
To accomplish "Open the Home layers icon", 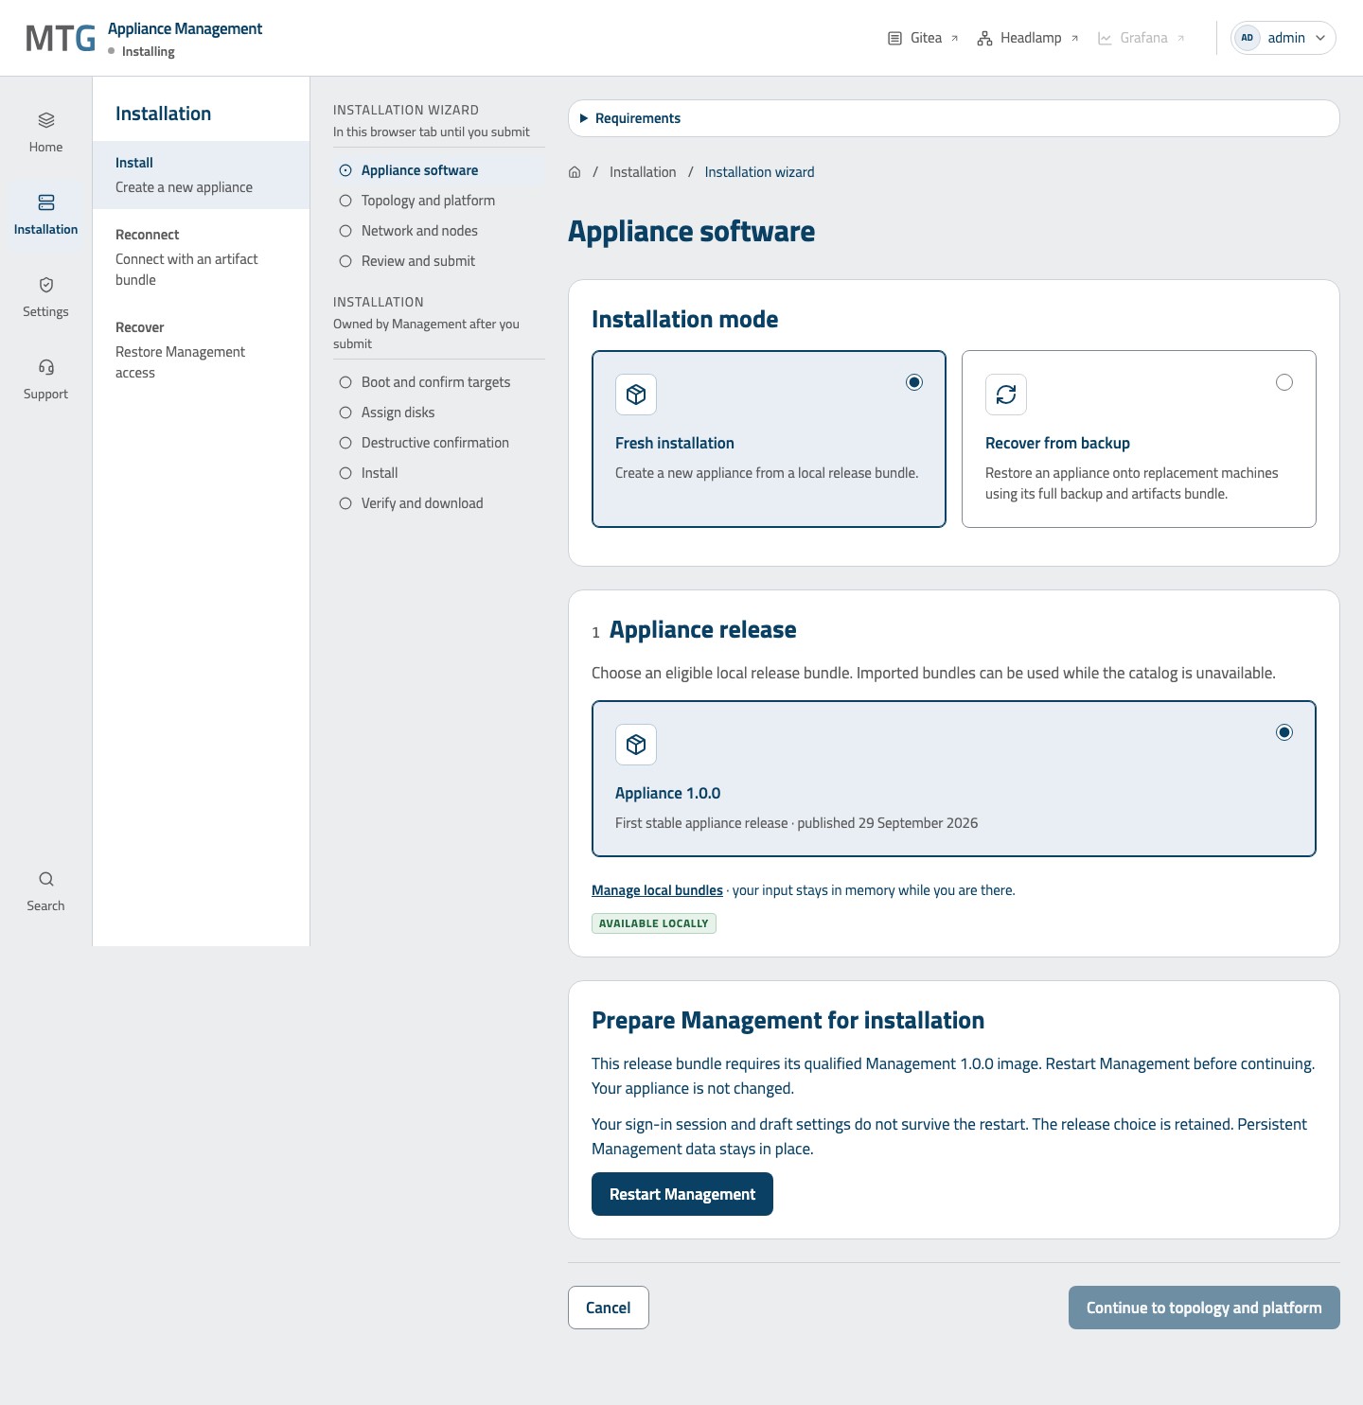I will tap(46, 120).
